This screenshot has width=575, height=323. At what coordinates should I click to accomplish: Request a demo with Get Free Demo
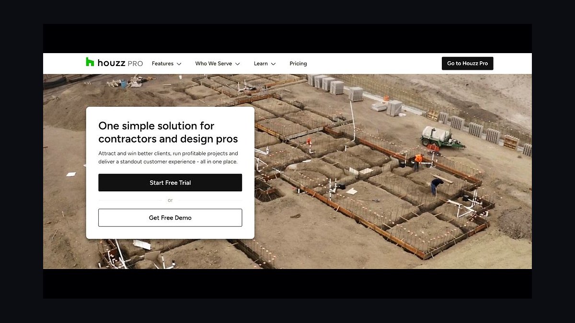[x=170, y=218]
